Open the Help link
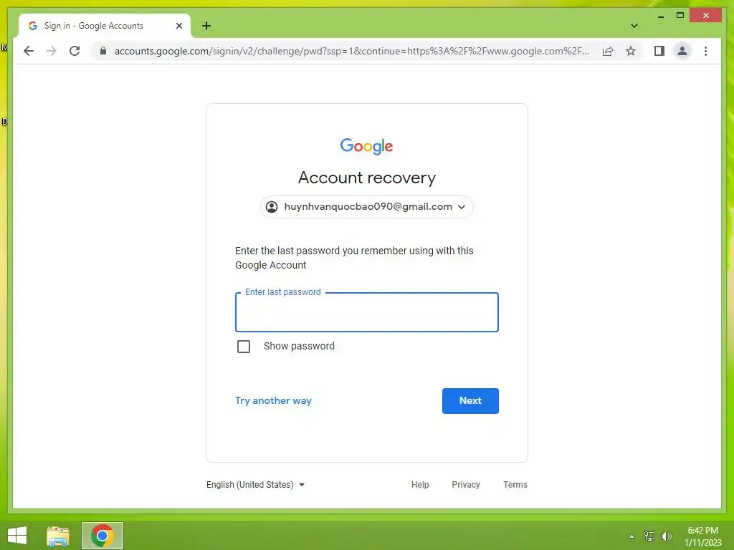 (x=420, y=485)
